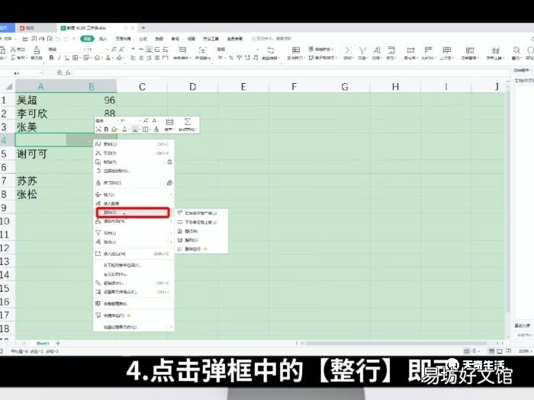Add a new sheet with plus button

(58, 343)
